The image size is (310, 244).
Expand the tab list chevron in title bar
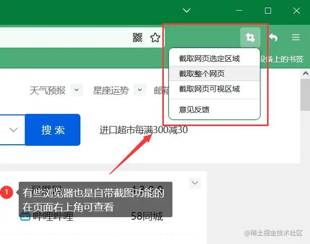click(187, 10)
